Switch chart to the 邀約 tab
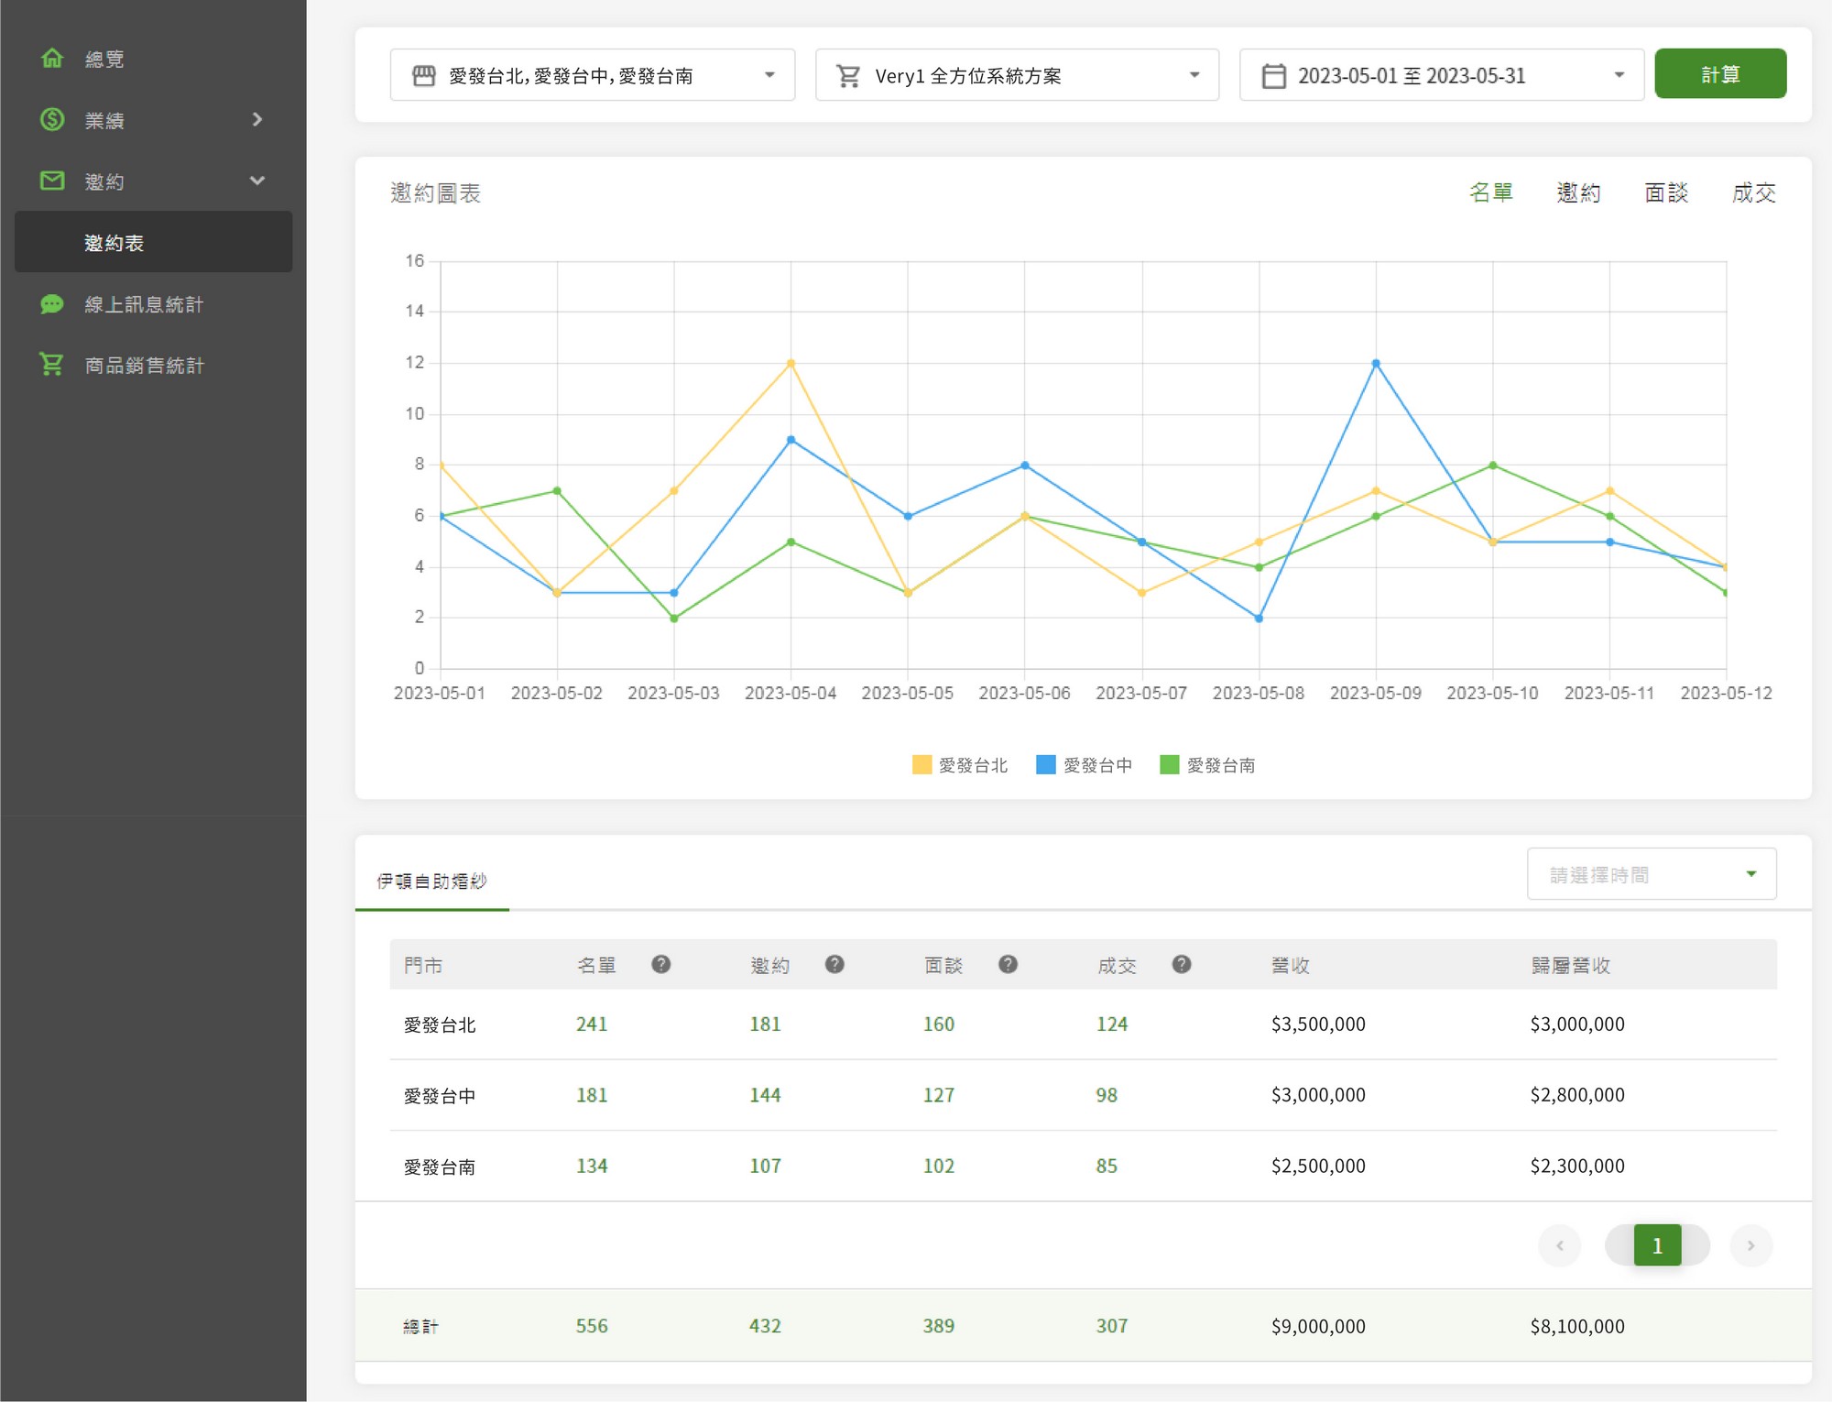This screenshot has width=1832, height=1402. coord(1578,192)
